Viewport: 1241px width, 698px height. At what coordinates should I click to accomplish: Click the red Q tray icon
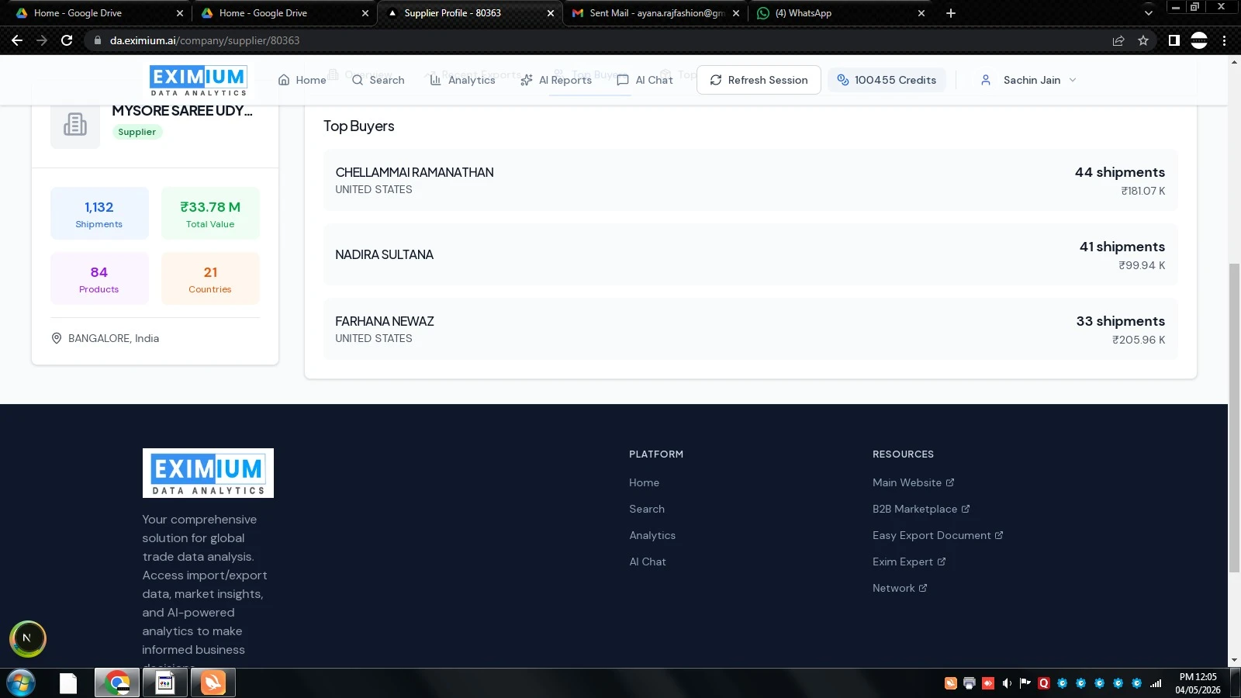1044,683
